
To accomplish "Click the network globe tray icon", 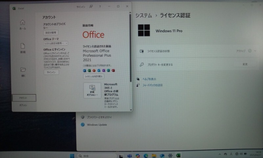I will [x=237, y=154].
